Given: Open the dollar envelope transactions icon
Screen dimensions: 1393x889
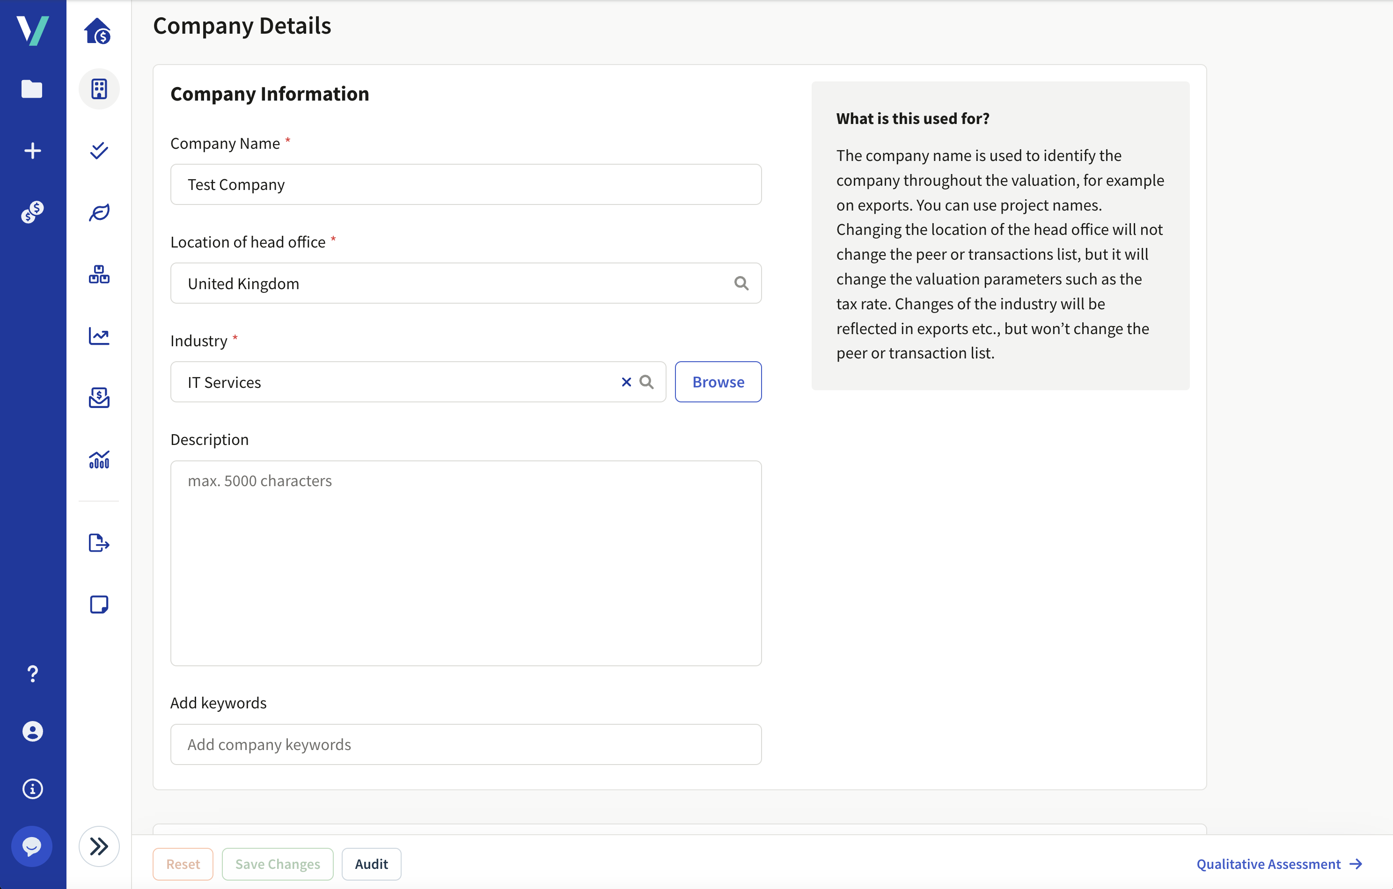Looking at the screenshot, I should [x=99, y=398].
